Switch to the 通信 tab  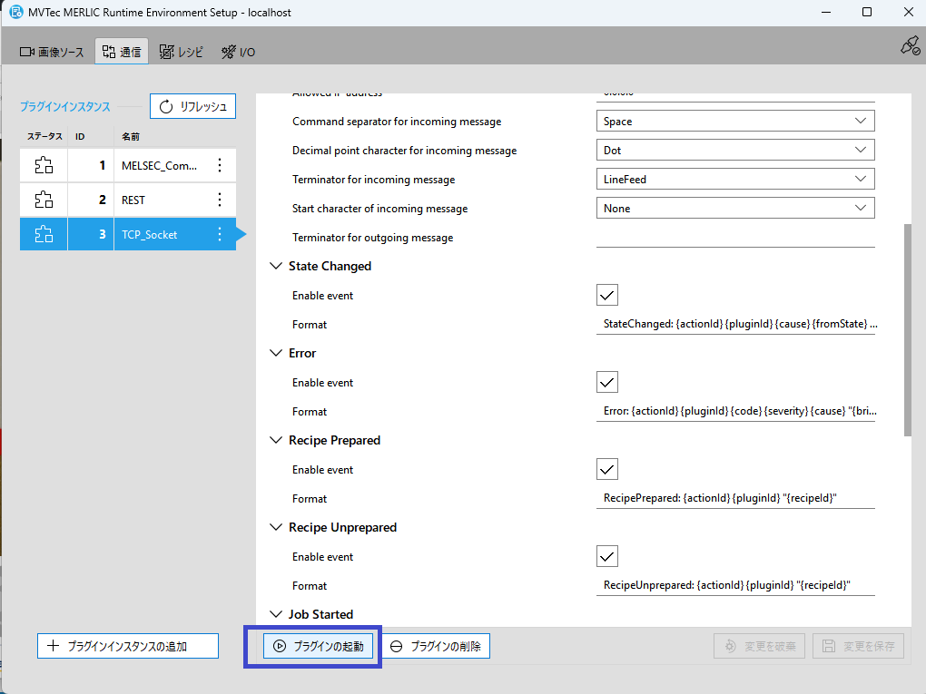click(x=122, y=52)
